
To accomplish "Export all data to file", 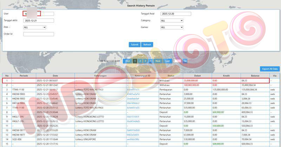I will point(269,69).
